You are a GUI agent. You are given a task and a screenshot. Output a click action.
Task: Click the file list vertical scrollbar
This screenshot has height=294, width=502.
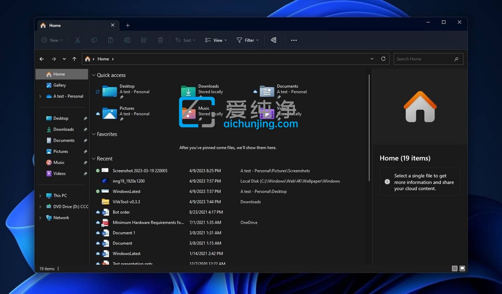[x=369, y=128]
